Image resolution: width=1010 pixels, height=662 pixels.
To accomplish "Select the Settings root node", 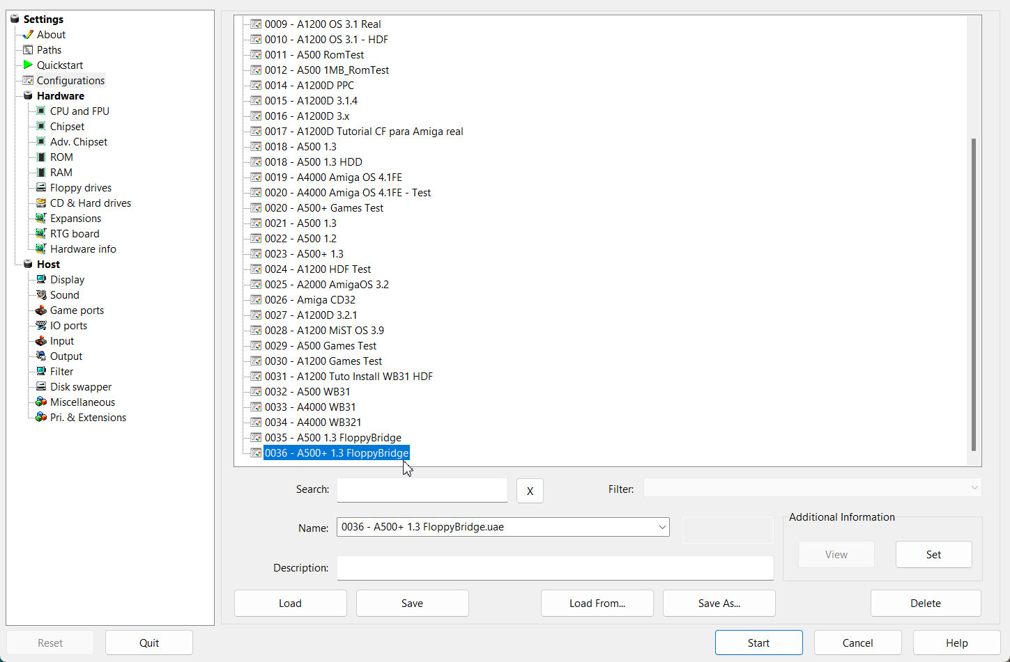I will (x=43, y=19).
